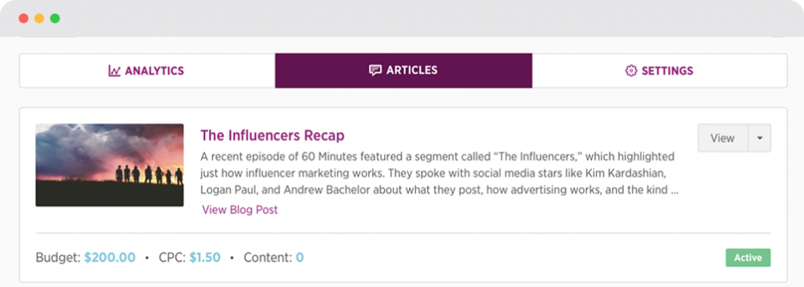Click the article description paragraph text
Viewport: 804px width, 287px height.
pos(440,173)
